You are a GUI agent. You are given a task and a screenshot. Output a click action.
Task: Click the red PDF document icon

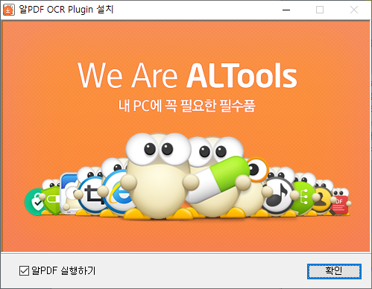[x=339, y=205]
